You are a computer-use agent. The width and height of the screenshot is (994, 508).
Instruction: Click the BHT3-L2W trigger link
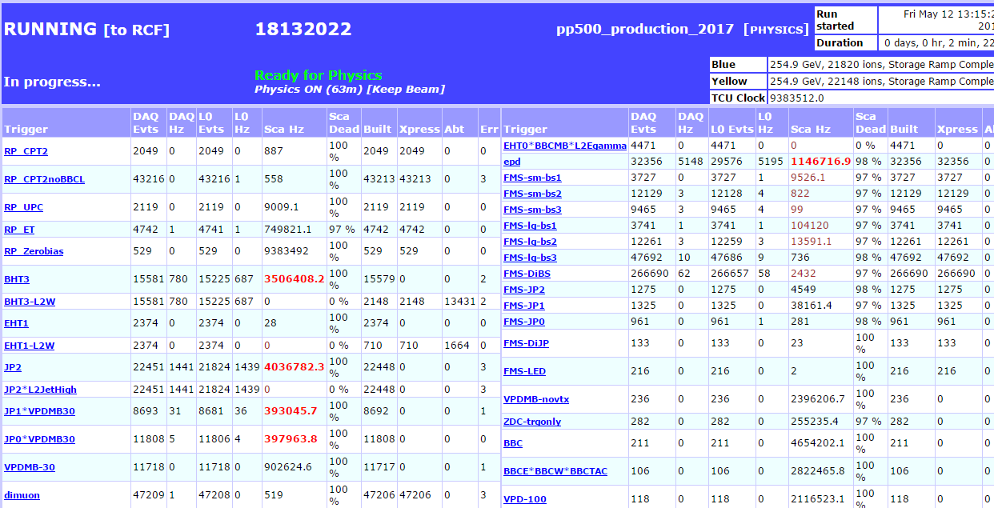30,302
